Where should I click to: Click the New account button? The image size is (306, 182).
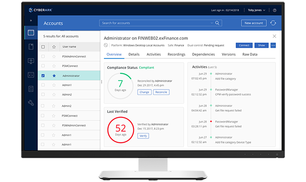(x=254, y=23)
